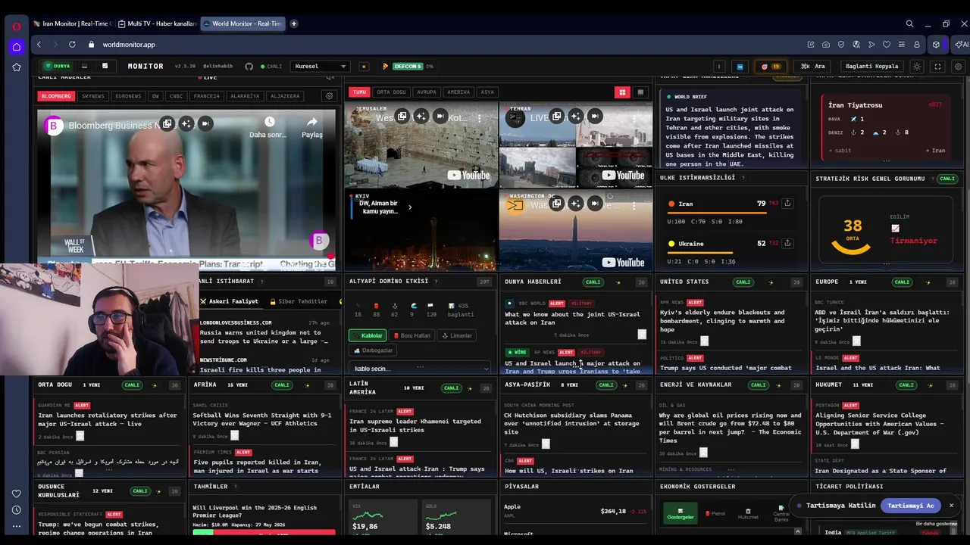
Task: Open the Kuresel region dropdown
Action: [319, 67]
